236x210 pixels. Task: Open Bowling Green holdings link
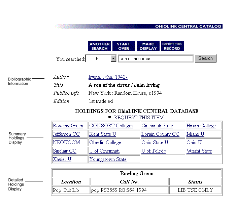click(x=68, y=126)
